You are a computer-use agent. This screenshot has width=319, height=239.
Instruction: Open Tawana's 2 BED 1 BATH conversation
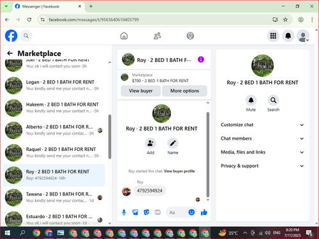pos(54,198)
